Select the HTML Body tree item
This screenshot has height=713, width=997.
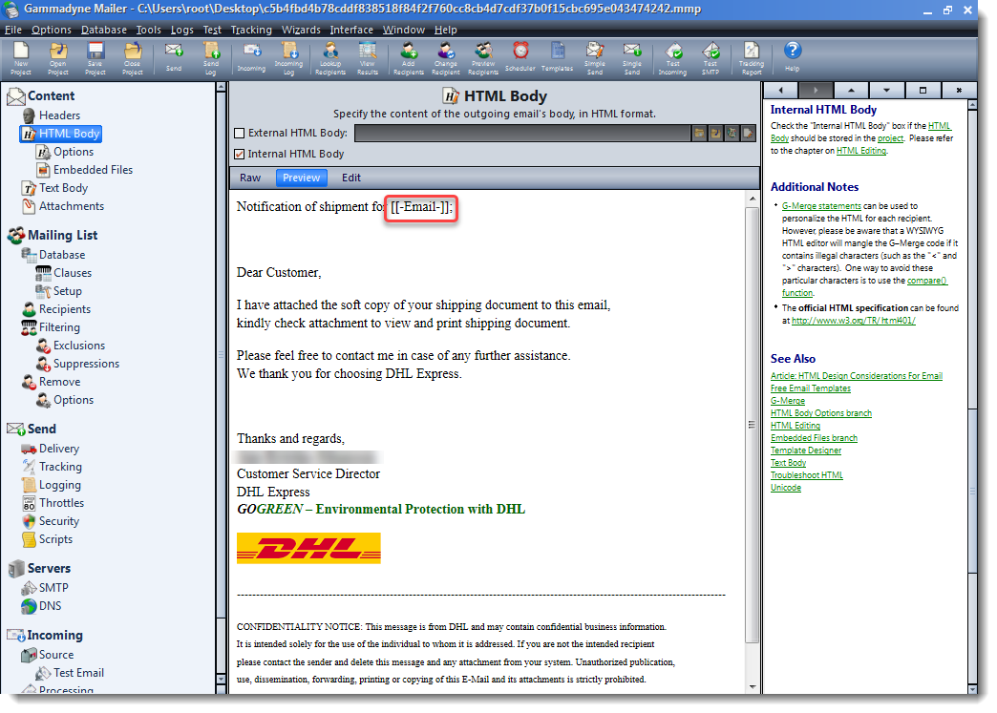tap(70, 134)
